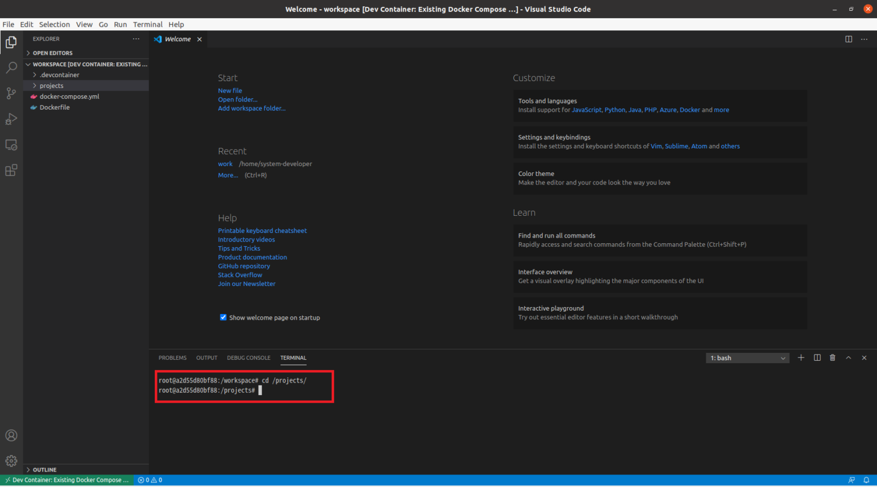The height and width of the screenshot is (487, 877).
Task: Open the Terminal menu
Action: click(x=147, y=24)
